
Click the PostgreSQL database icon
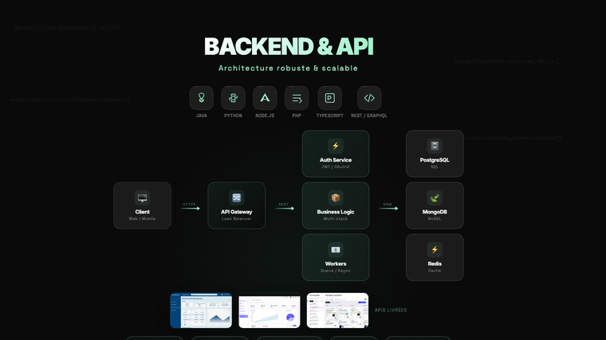(435, 146)
